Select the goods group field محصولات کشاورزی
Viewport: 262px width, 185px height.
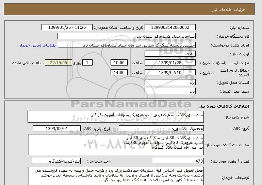coord(161,129)
